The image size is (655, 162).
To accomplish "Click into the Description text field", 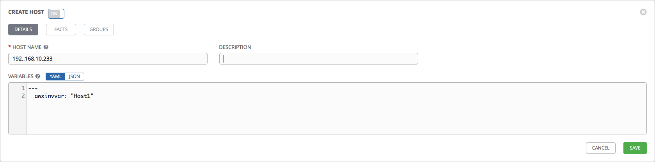I will 318,59.
